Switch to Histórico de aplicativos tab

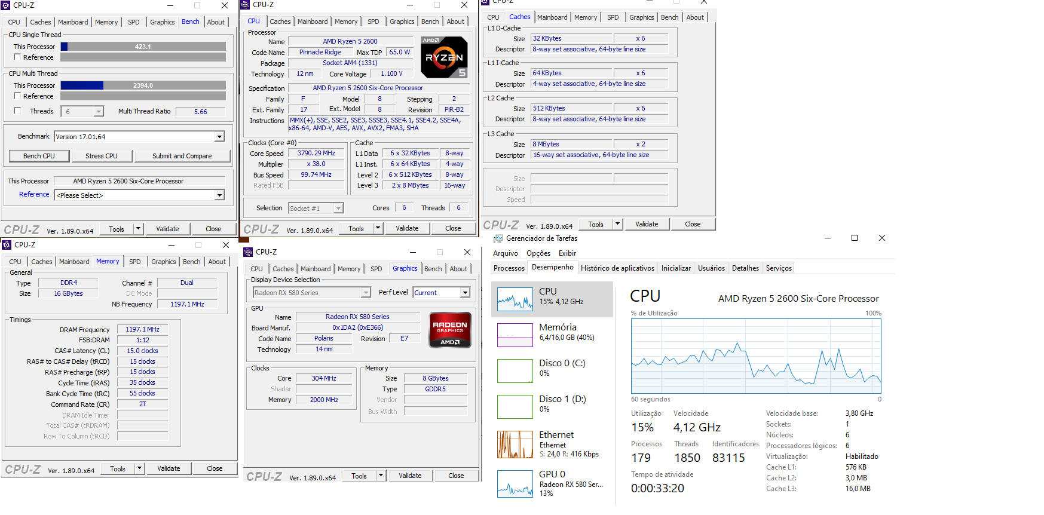[x=617, y=268]
